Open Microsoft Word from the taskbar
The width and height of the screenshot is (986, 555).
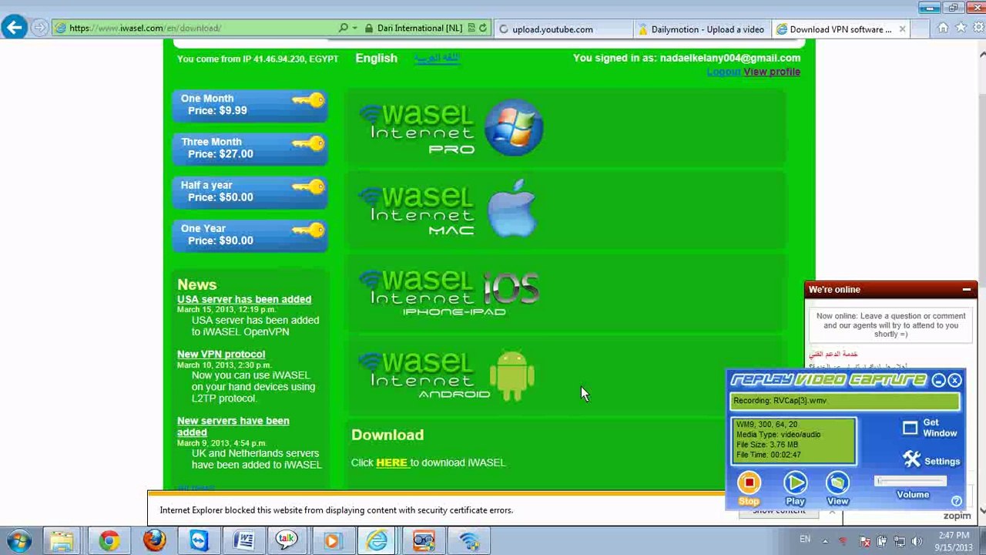click(243, 540)
